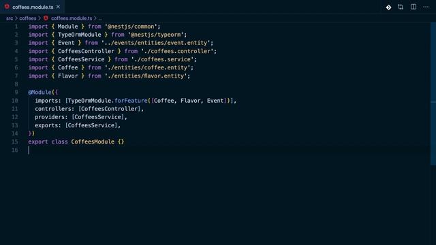Screen dimensions: 436x245
Task: Open the source control diamond icon
Action: click(x=388, y=7)
